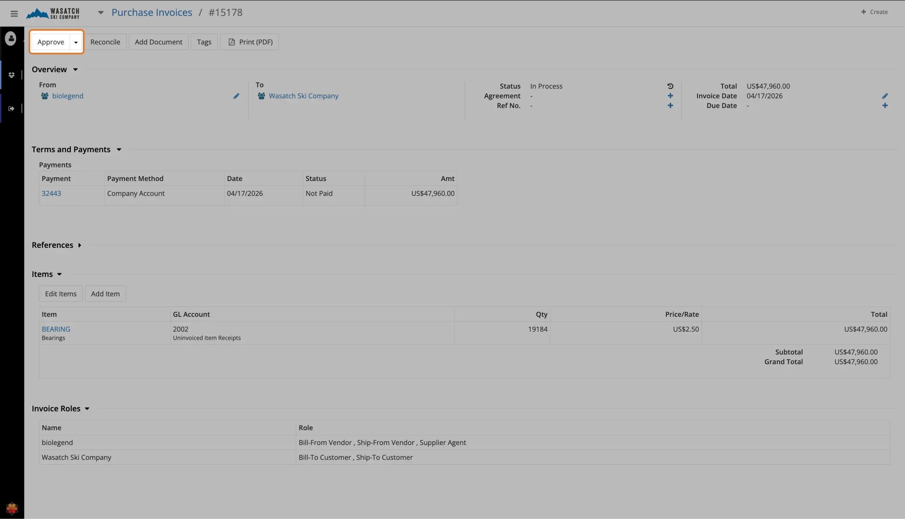Image resolution: width=905 pixels, height=519 pixels.
Task: Add a Due Date with the plus icon
Action: (x=885, y=106)
